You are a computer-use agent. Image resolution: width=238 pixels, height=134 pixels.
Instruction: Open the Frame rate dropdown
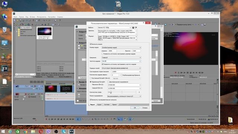pos(121,61)
